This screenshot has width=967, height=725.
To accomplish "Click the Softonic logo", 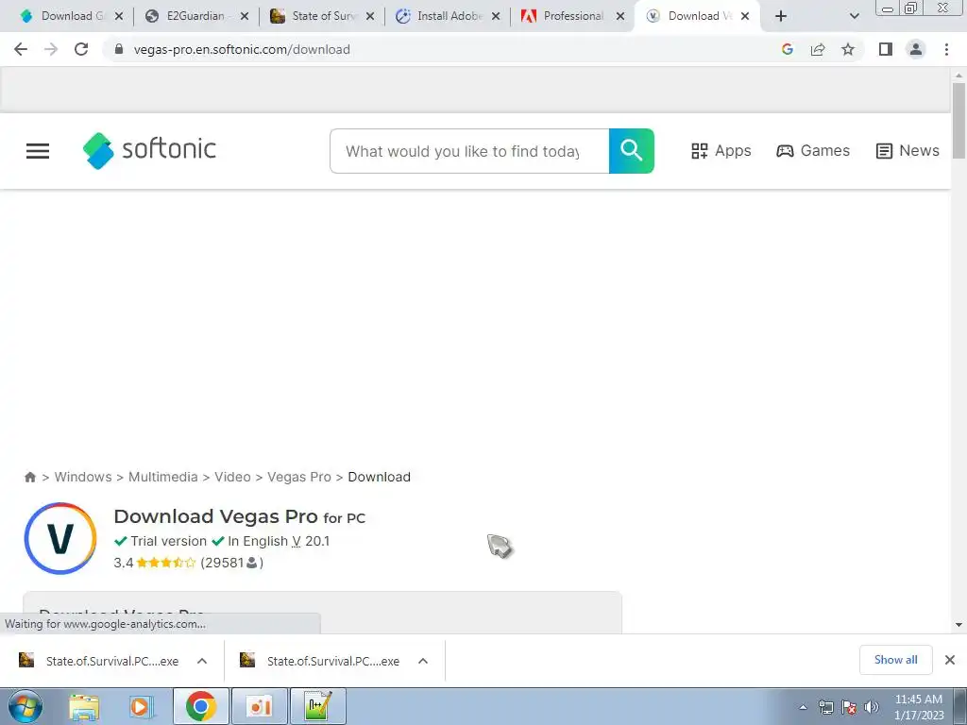I will click(x=149, y=150).
